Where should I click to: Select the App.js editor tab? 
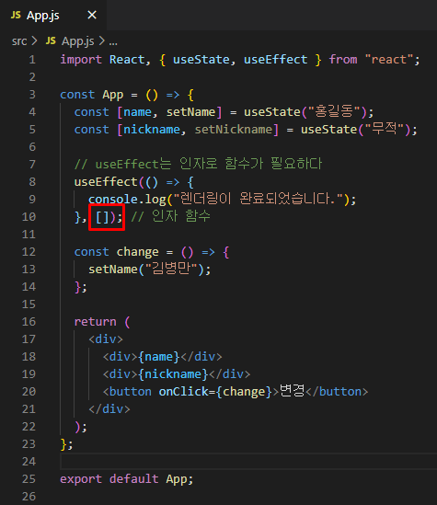tap(53, 15)
